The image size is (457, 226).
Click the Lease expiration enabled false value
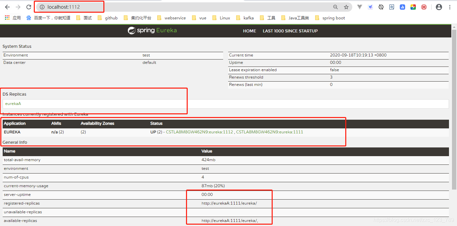pos(335,70)
